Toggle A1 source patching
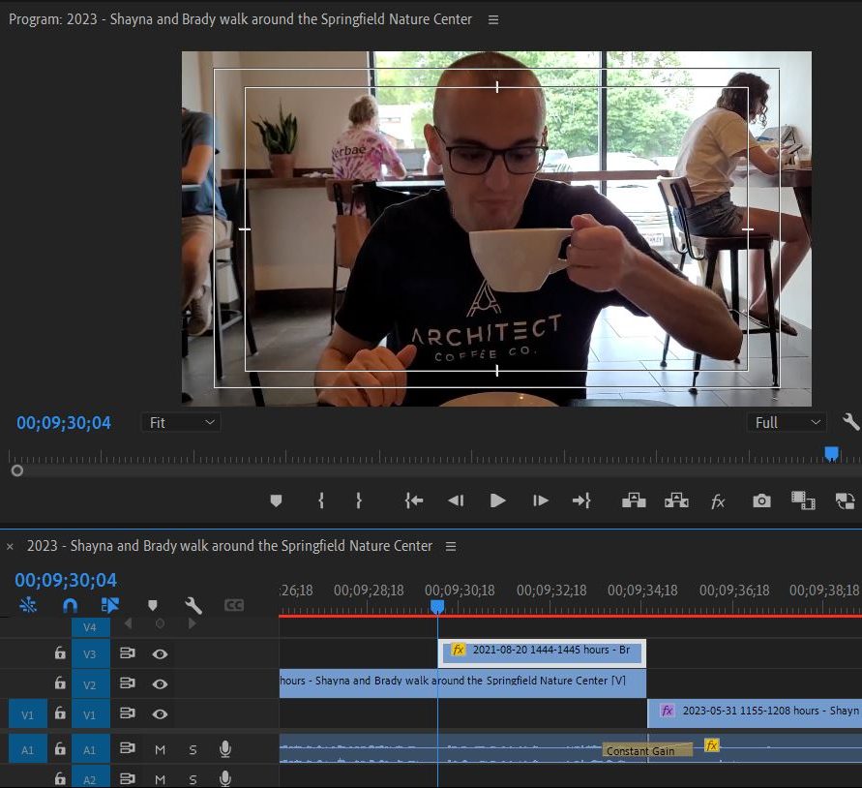Viewport: 862px width, 788px height. 27,749
